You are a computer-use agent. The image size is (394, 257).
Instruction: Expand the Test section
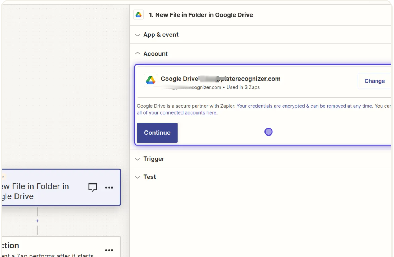[x=149, y=177]
